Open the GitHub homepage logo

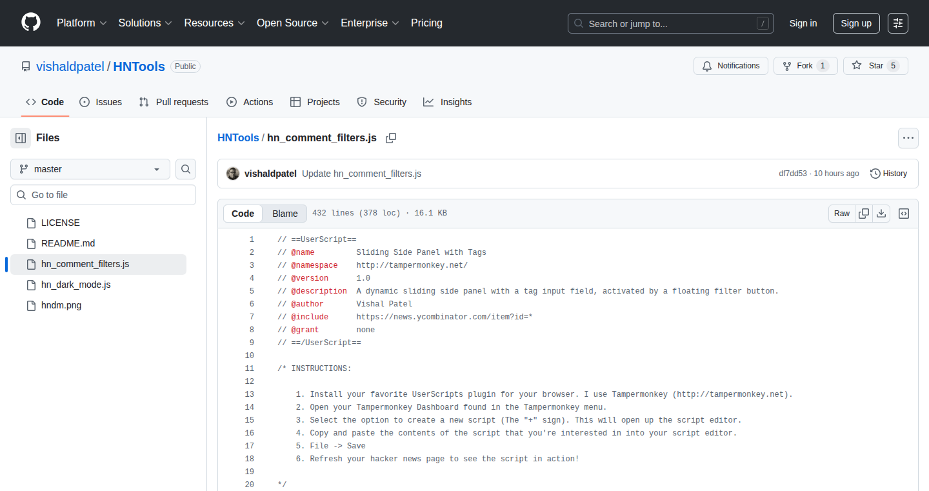coord(31,23)
